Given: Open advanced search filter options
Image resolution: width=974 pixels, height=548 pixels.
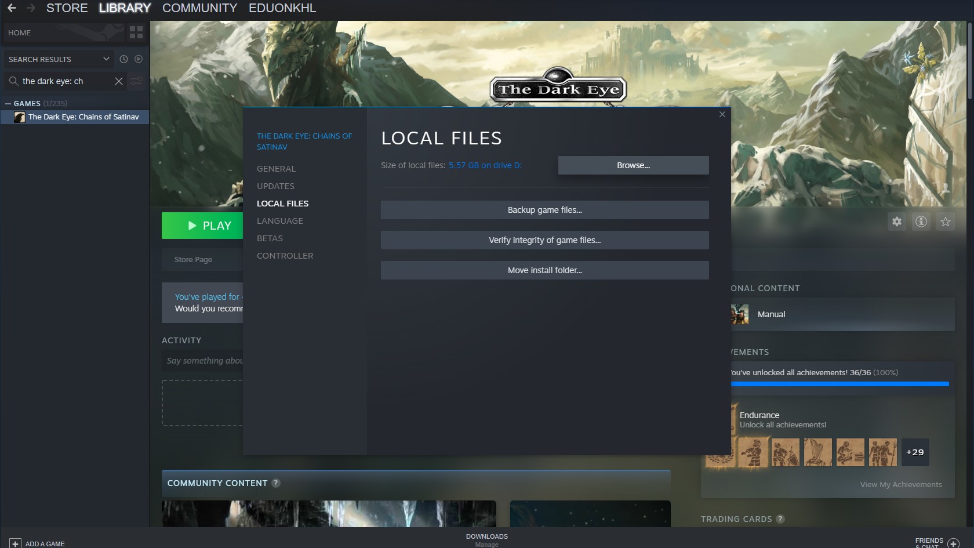Looking at the screenshot, I should [x=136, y=81].
